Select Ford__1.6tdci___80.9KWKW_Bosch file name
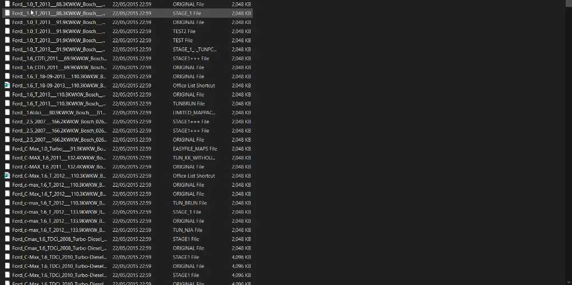 [59, 113]
